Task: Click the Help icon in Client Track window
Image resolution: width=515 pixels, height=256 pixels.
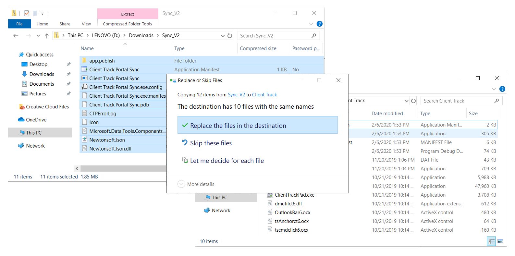Action: (x=502, y=89)
